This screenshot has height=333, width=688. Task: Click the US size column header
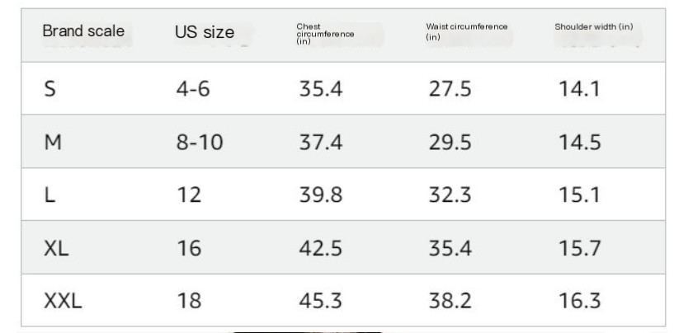click(205, 32)
